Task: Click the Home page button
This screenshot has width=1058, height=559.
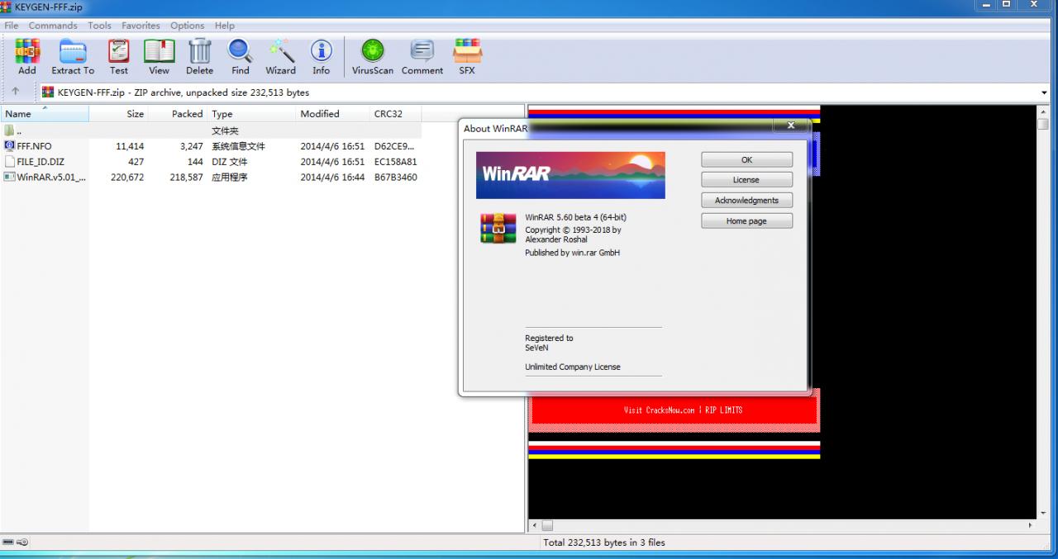Action: 746,221
